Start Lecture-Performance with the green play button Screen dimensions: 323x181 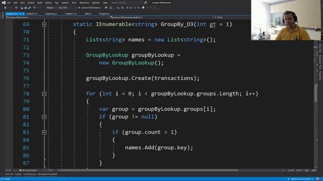[90, 8]
